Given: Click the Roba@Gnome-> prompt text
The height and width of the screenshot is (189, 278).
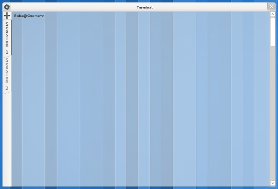Looking at the screenshot, I should point(29,16).
